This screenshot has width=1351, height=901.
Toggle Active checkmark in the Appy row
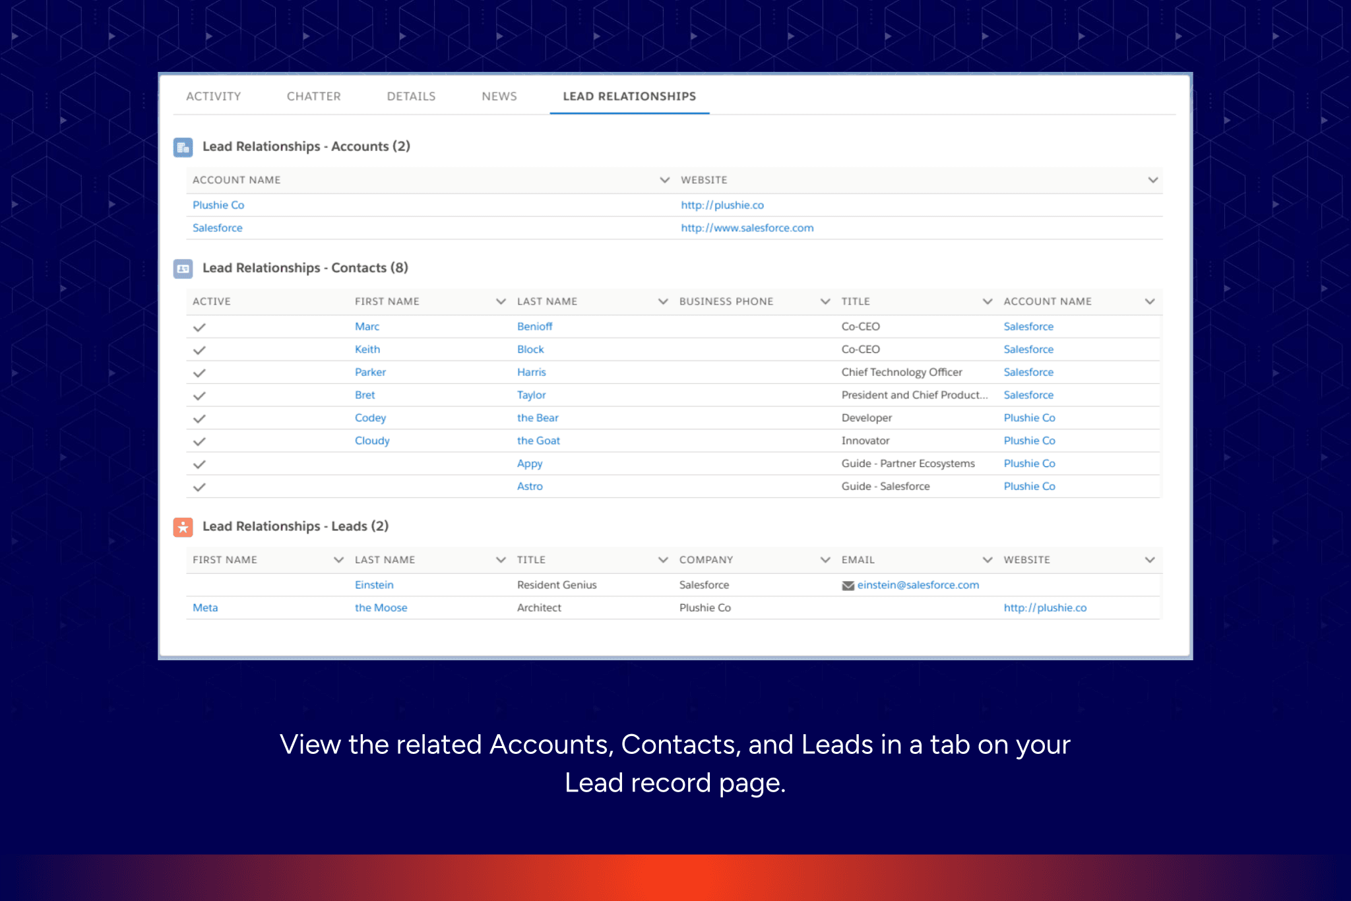tap(199, 464)
